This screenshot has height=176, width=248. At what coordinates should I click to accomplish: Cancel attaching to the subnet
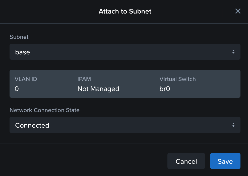[186, 161]
